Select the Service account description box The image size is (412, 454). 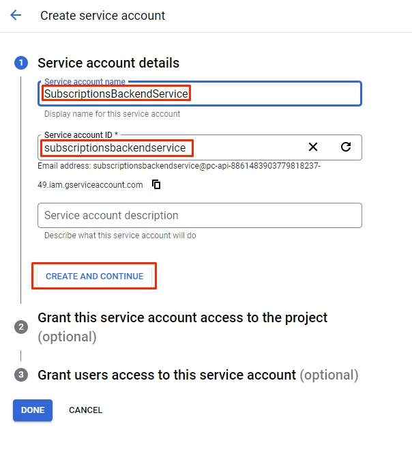pyautogui.click(x=199, y=216)
